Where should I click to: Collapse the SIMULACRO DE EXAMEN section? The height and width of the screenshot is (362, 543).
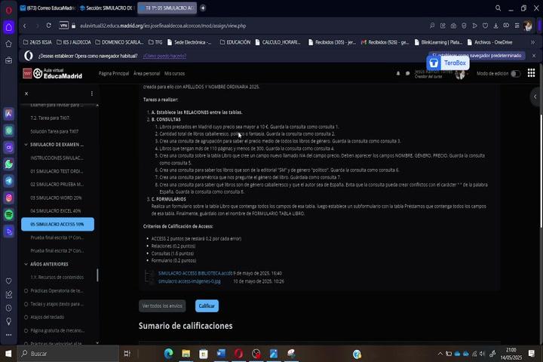(26, 145)
